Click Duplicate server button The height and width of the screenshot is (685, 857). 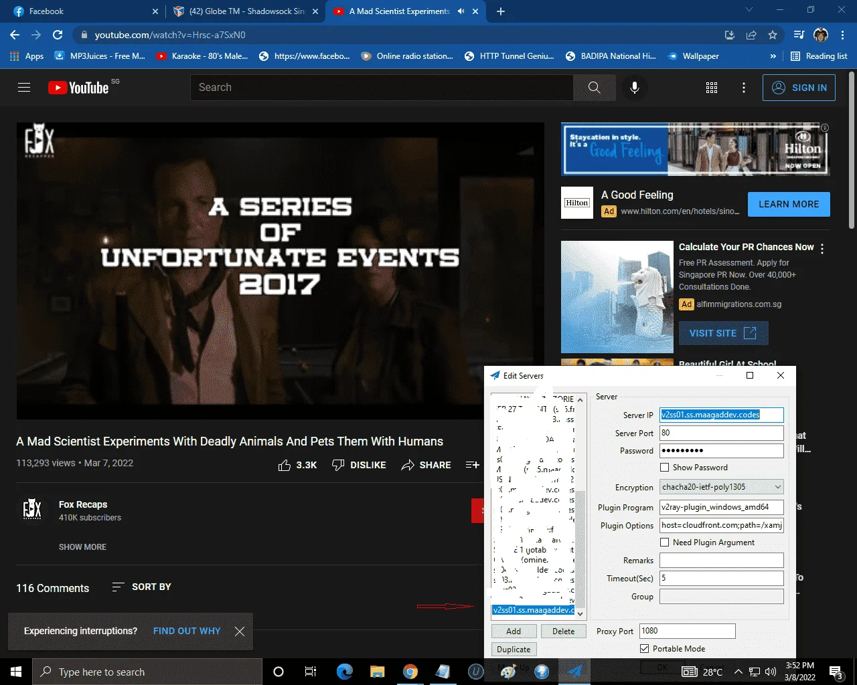514,650
